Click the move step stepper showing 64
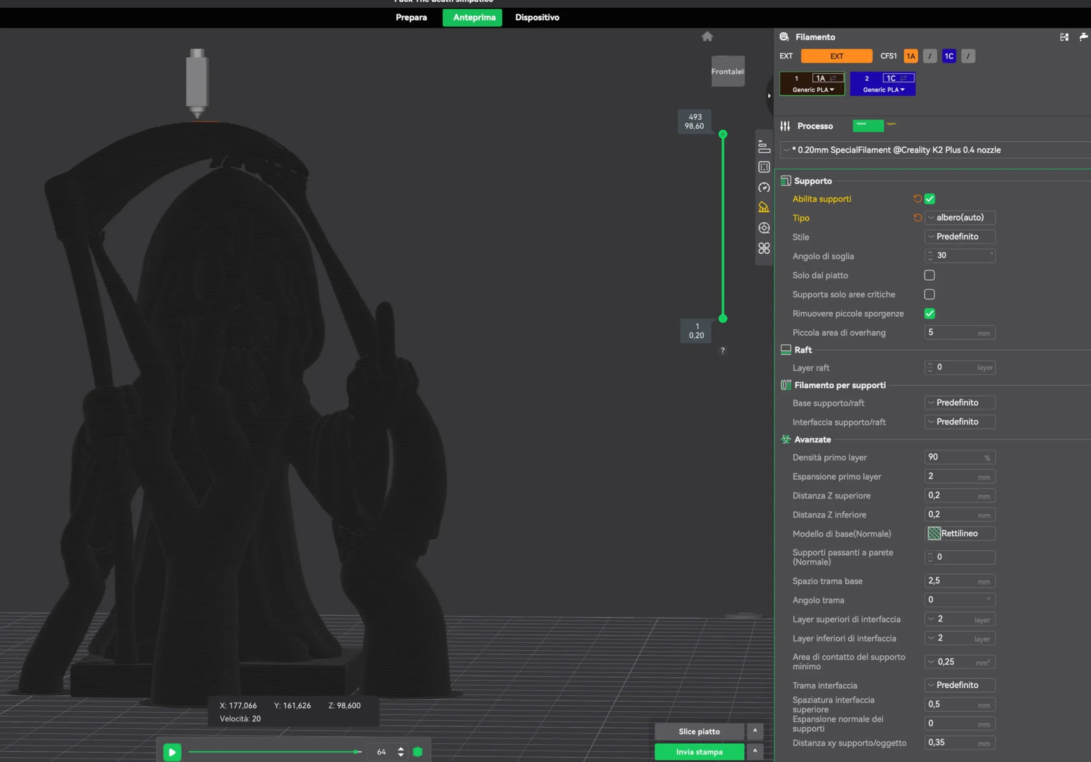Screen dimensions: 1091x762 point(387,751)
